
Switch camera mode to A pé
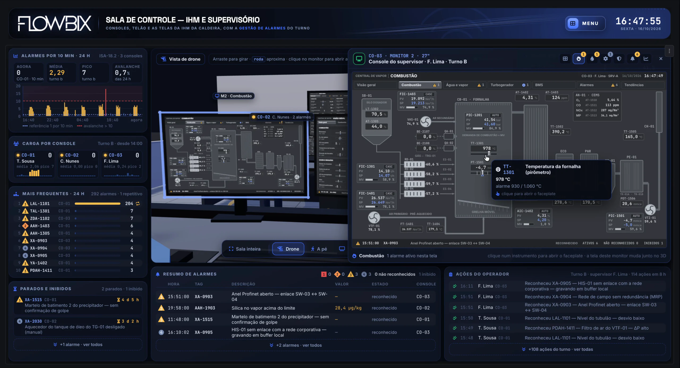[319, 249]
